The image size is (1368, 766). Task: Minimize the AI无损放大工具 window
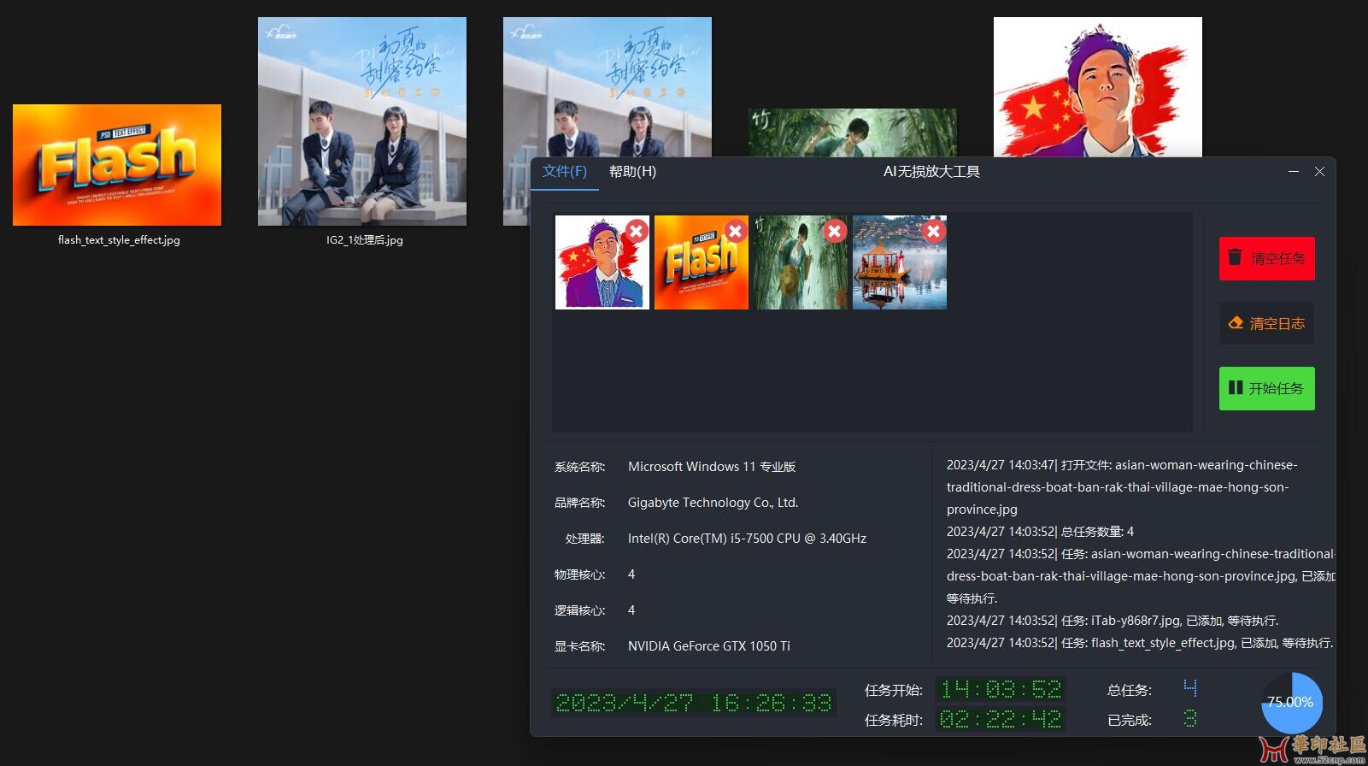[1294, 172]
